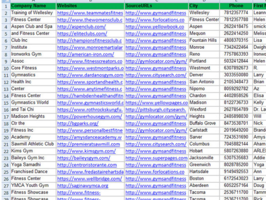Select city cell 'Fountain Hills'
This screenshot has height=200, width=266.
click(x=204, y=41)
